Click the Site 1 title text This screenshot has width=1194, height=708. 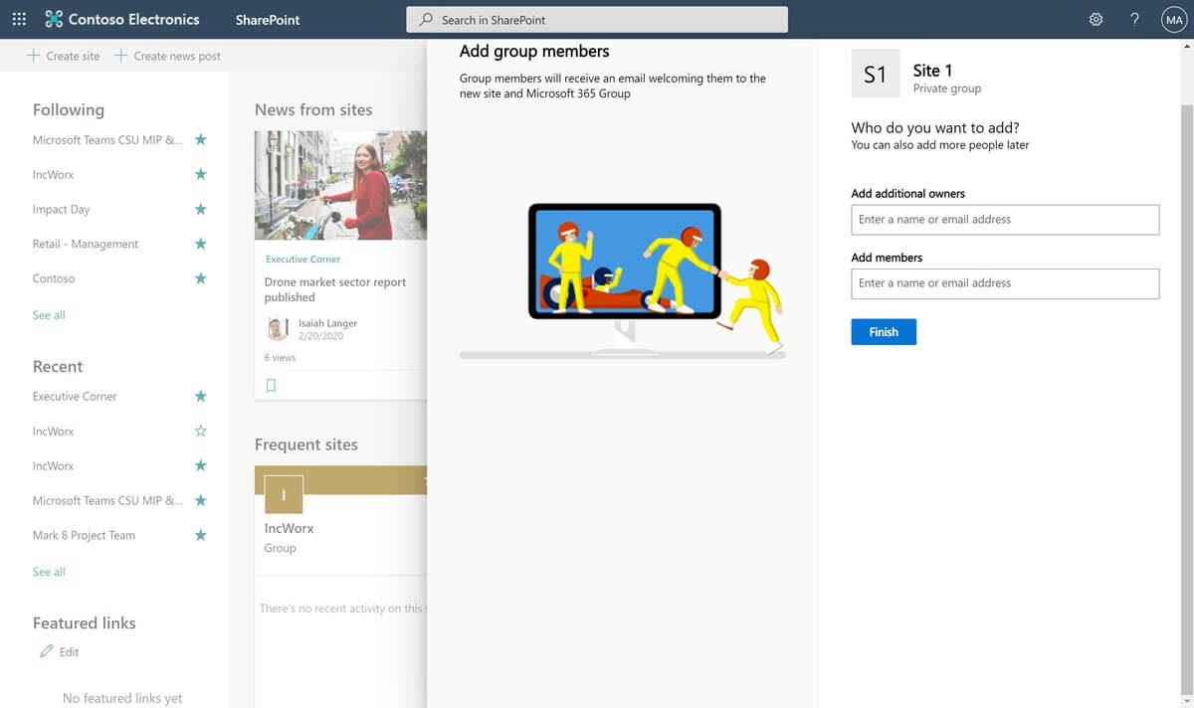tap(932, 71)
